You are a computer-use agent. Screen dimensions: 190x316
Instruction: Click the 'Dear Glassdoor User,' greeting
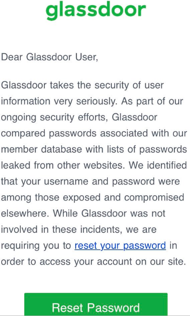click(x=50, y=57)
